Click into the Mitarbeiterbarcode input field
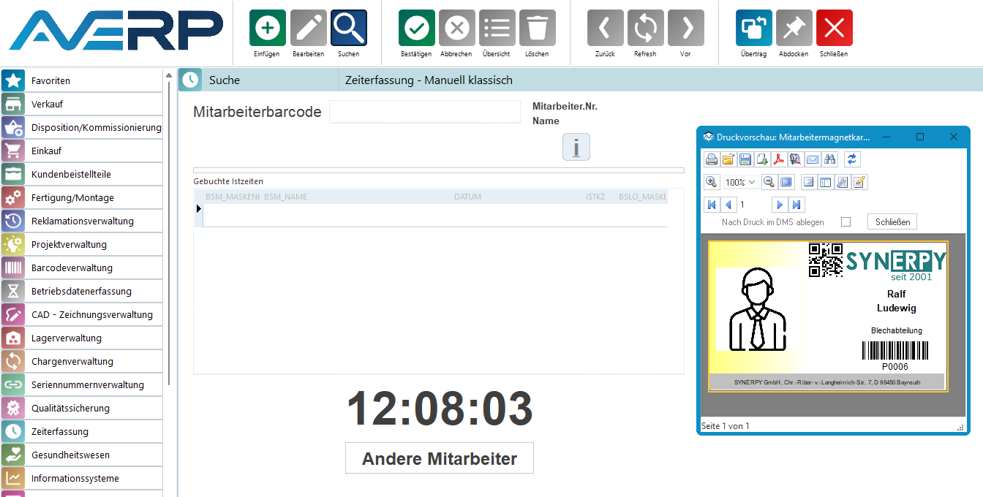The height and width of the screenshot is (497, 983). [x=424, y=112]
